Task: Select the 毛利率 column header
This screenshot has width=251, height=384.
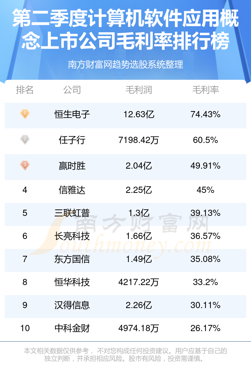Action: 206,90
